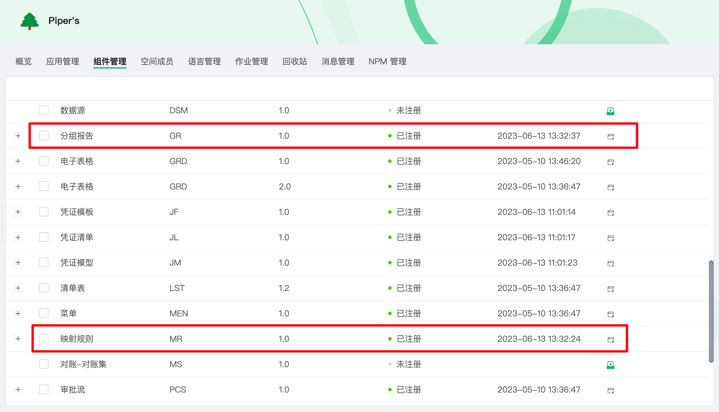
Task: Click the green register icon for 数据源
Action: [x=610, y=111]
